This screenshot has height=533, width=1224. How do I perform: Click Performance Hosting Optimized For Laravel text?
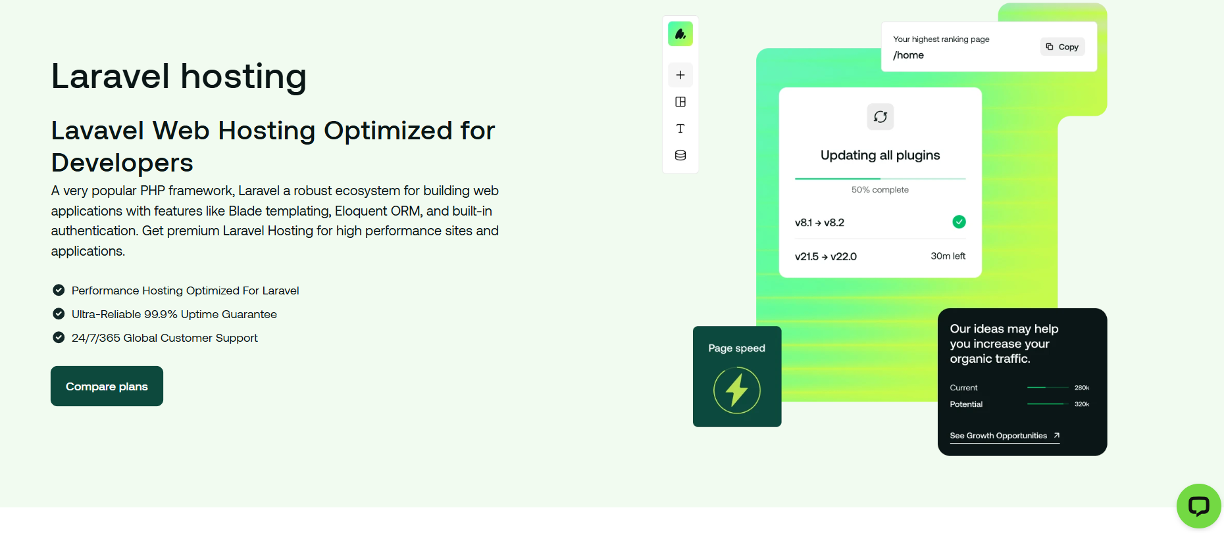186,290
